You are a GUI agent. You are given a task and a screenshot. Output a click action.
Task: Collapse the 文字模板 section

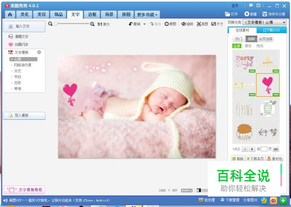click(39, 52)
